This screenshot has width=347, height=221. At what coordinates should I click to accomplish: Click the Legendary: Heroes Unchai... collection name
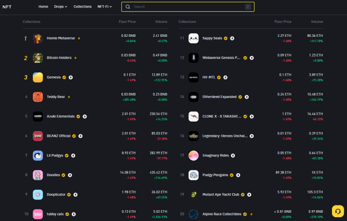click(225, 136)
